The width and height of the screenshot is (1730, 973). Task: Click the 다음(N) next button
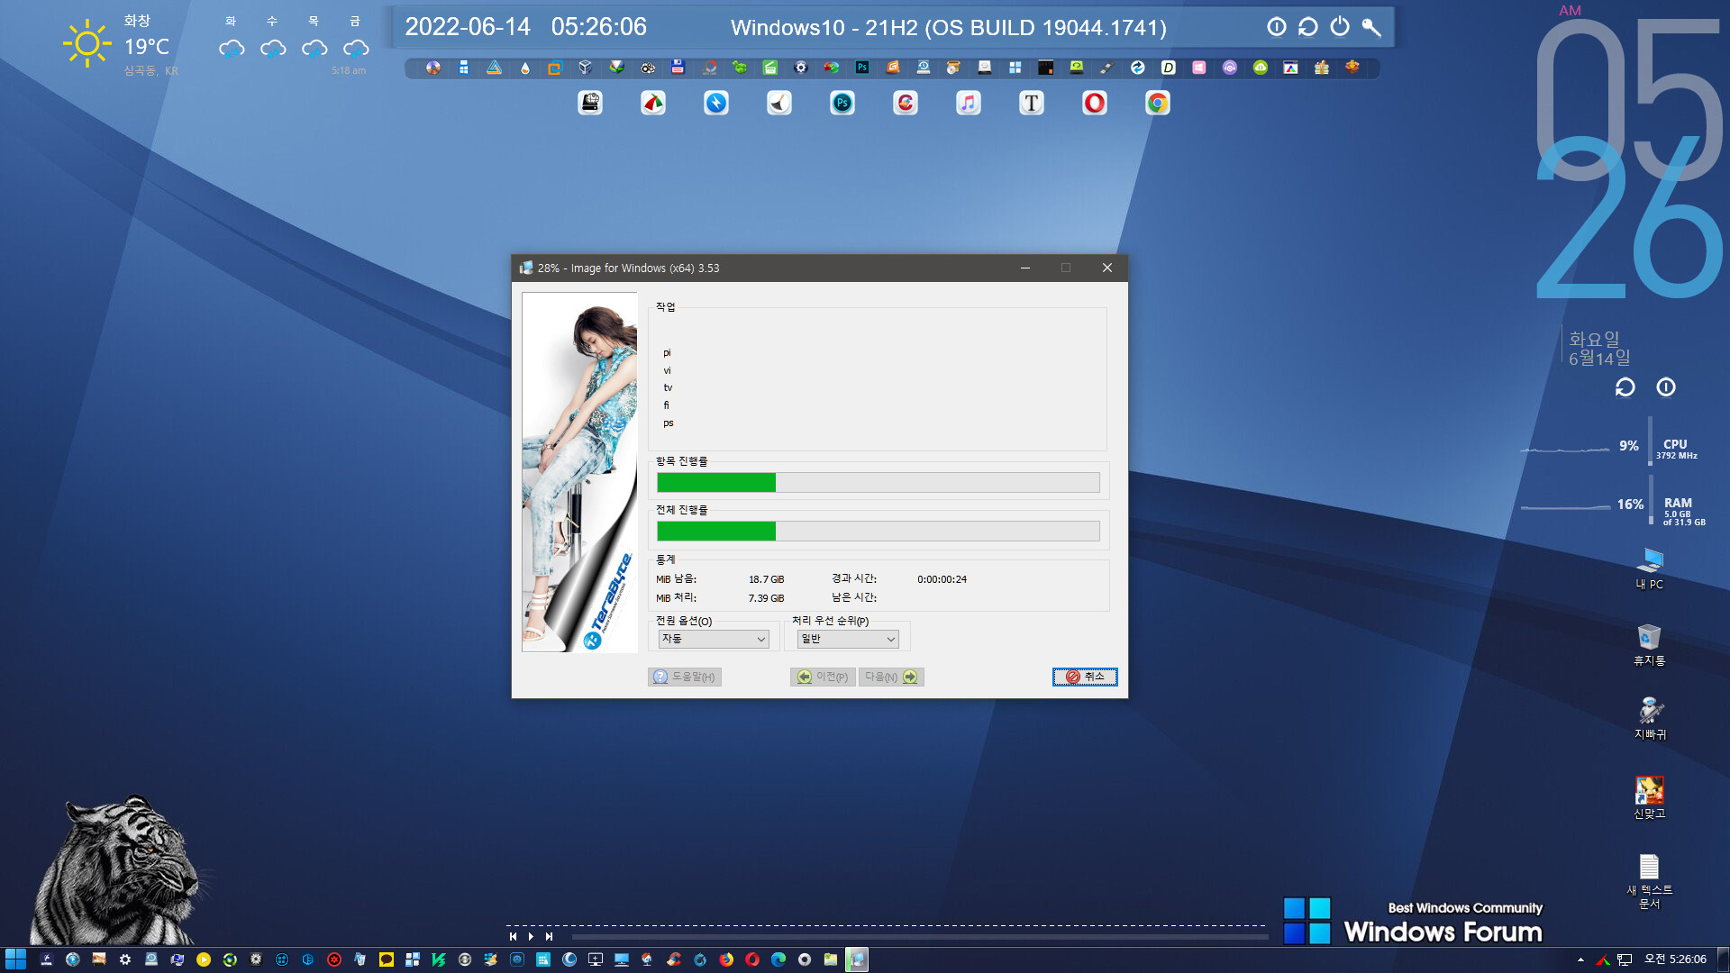pos(891,677)
